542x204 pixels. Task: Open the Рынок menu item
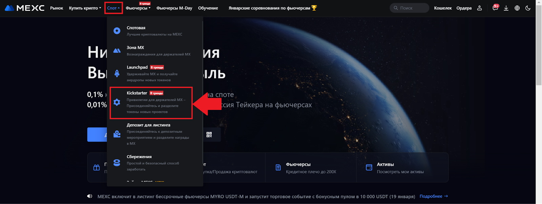point(57,8)
